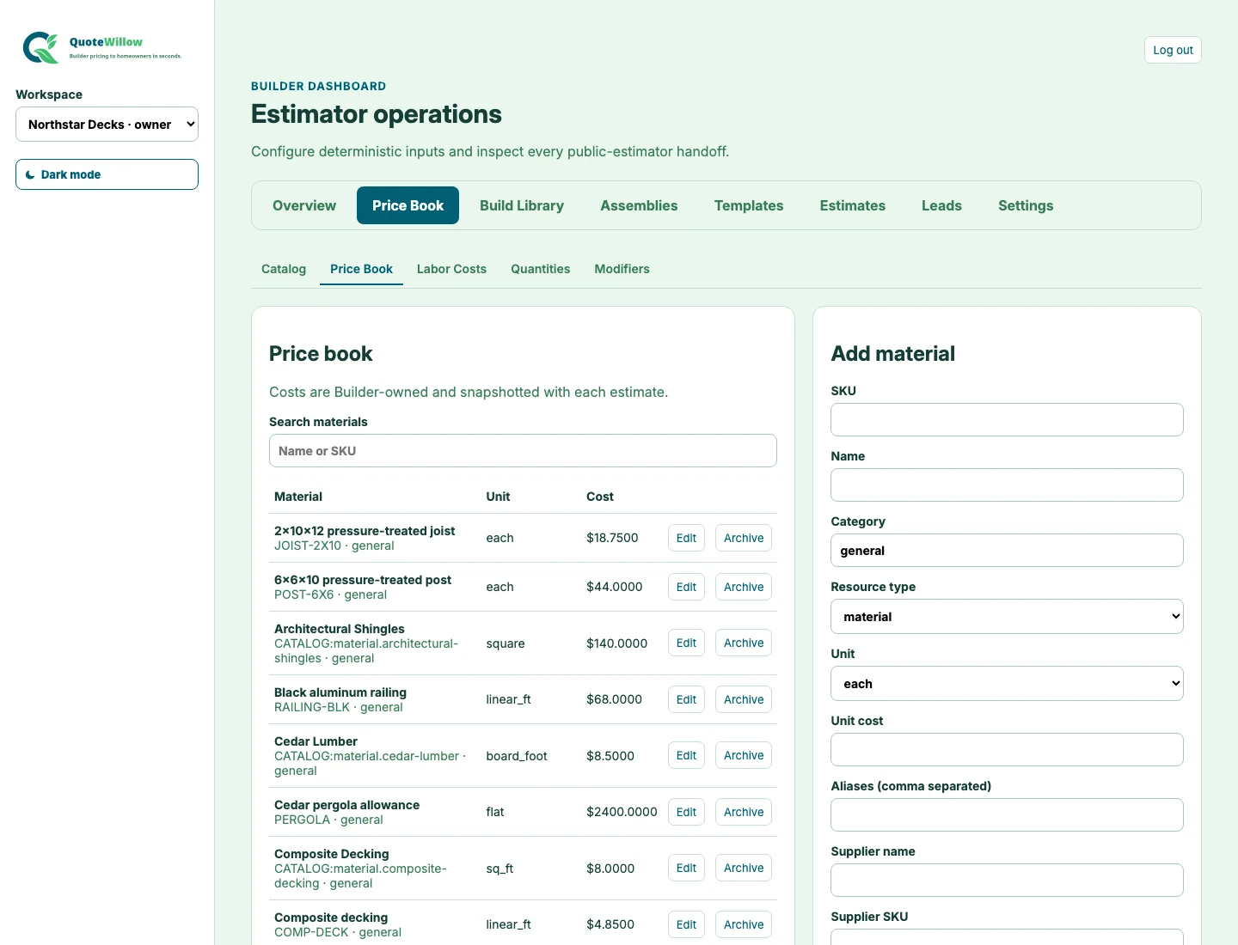This screenshot has height=945, width=1238.
Task: Edit the 2×10×12 pressure-treated joist
Action: tap(686, 538)
